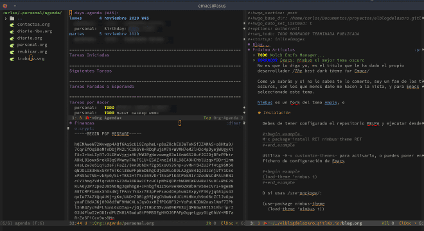The width and height of the screenshot is (424, 231).
Task: Click the :dinero tag on Finanzas heading
Action: point(233,123)
